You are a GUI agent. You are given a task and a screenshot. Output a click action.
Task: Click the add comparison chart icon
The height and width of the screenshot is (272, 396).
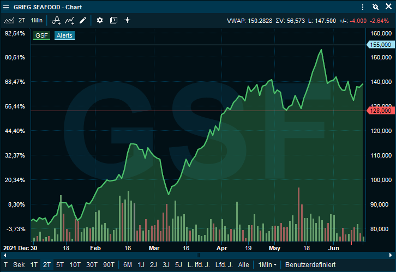69,20
